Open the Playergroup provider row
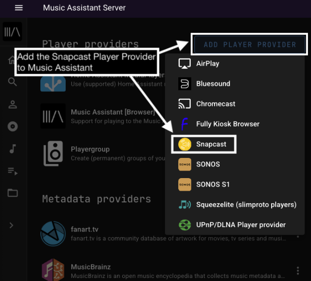Screen dimensions: 311x281 pos(103,153)
